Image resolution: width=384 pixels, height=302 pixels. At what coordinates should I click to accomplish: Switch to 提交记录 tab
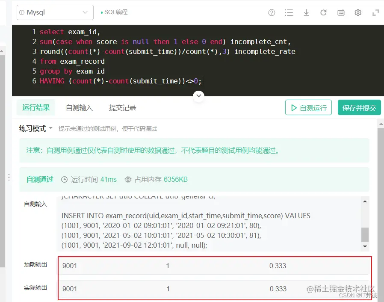pyautogui.click(x=122, y=108)
